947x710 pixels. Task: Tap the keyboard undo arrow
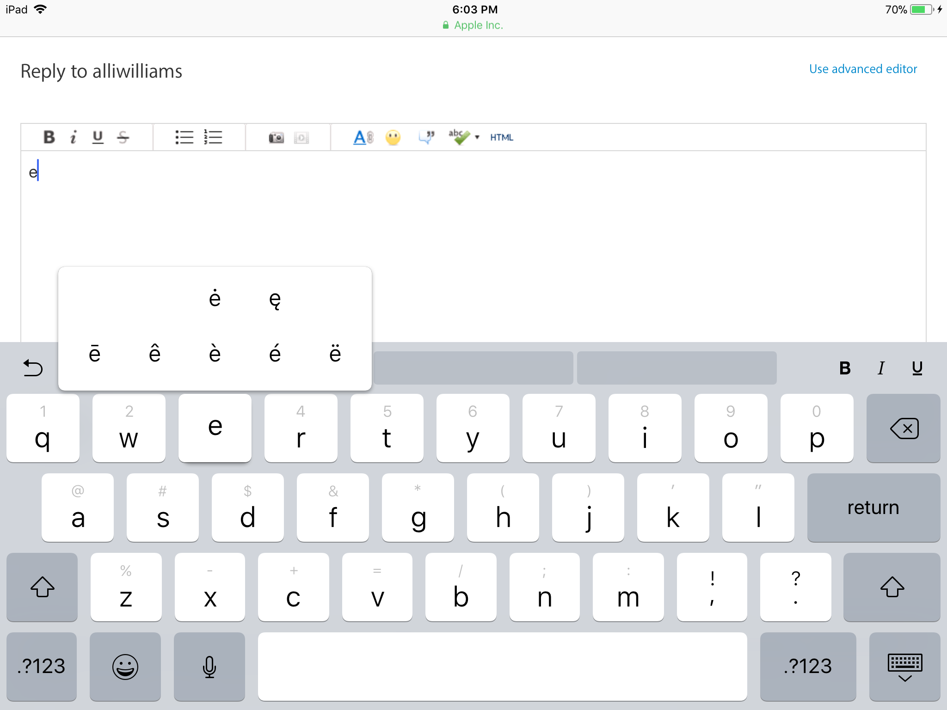point(33,368)
